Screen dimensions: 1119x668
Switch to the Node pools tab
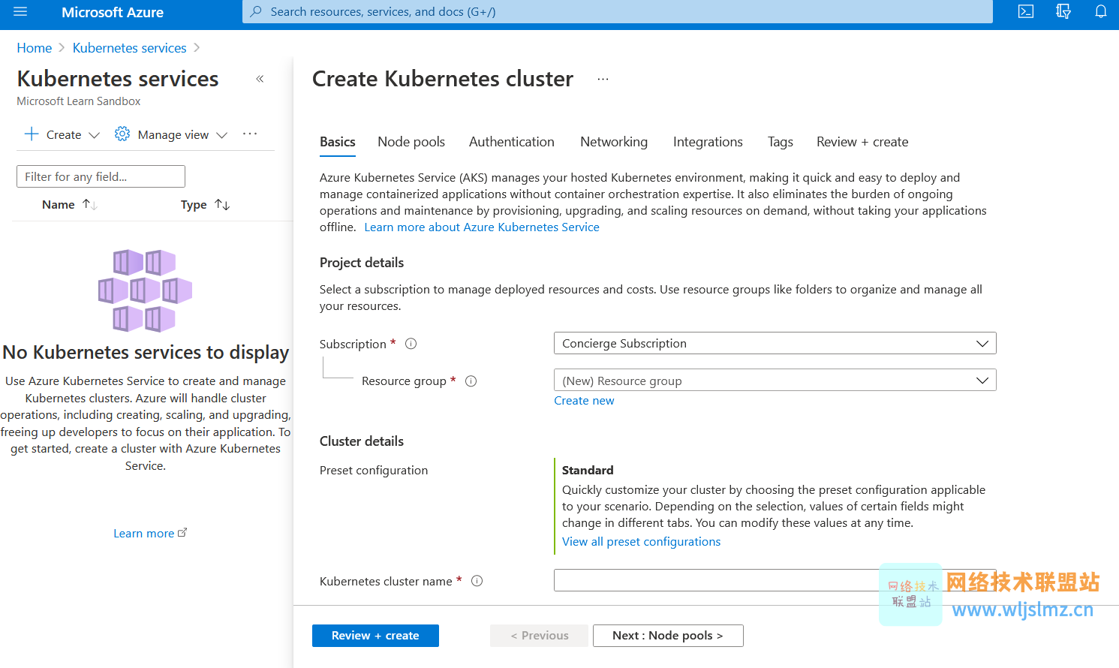[x=411, y=142]
